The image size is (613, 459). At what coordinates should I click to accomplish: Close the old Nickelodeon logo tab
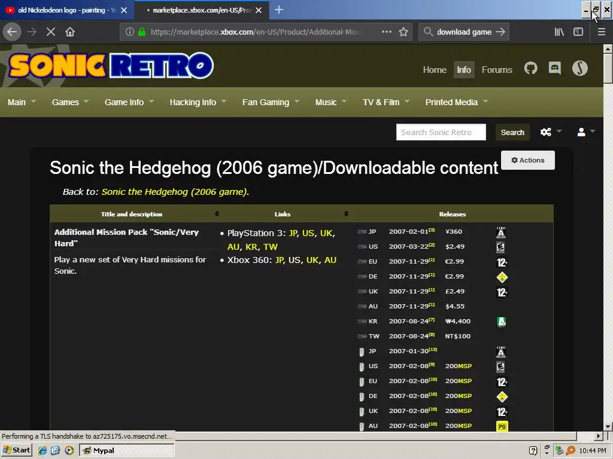(x=123, y=10)
